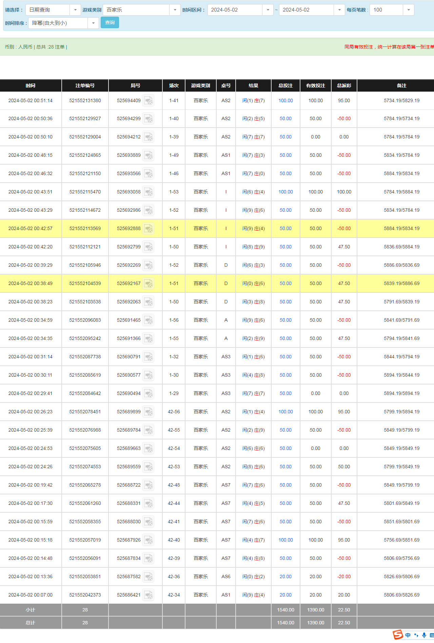Click table number AS6 cell
The height and width of the screenshot is (643, 434).
226,577
